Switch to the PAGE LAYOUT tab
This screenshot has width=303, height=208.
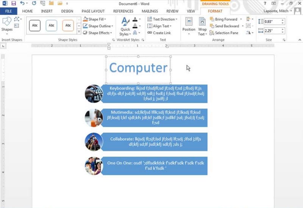pos(93,11)
